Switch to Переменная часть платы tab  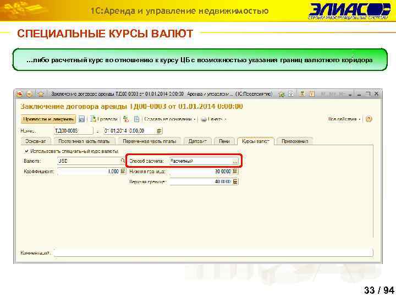[150, 141]
